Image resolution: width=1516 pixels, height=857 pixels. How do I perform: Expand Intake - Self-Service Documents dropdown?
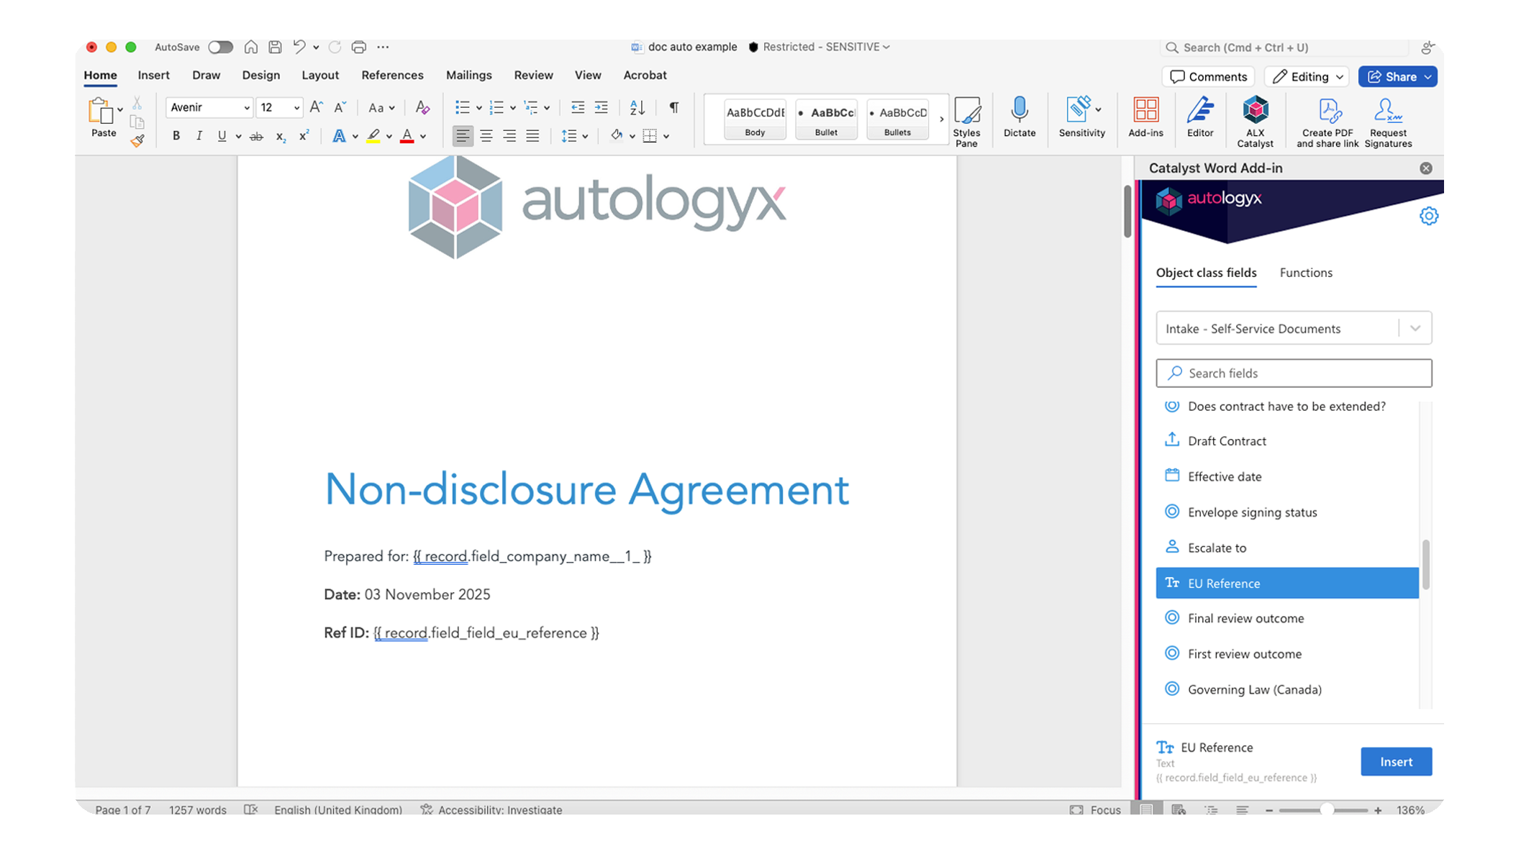pos(1415,328)
